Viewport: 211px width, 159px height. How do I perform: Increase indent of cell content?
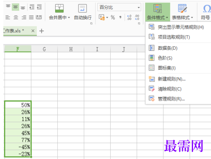[39, 7]
